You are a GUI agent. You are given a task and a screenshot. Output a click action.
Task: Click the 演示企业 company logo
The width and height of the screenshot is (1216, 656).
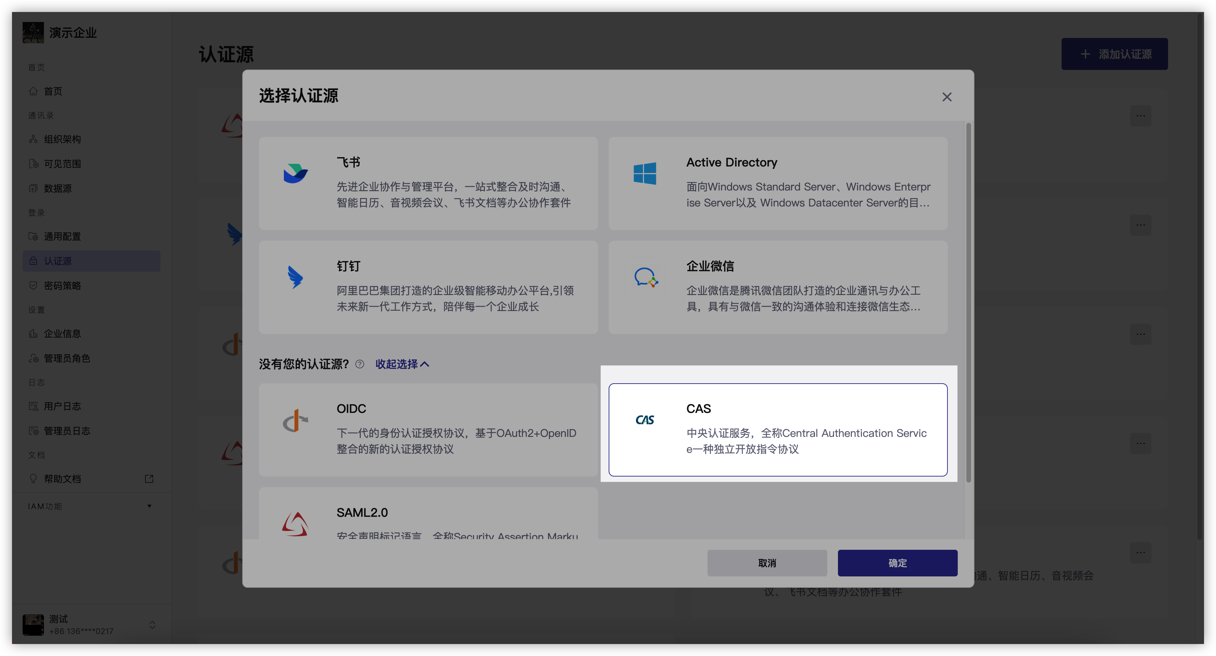click(x=33, y=33)
